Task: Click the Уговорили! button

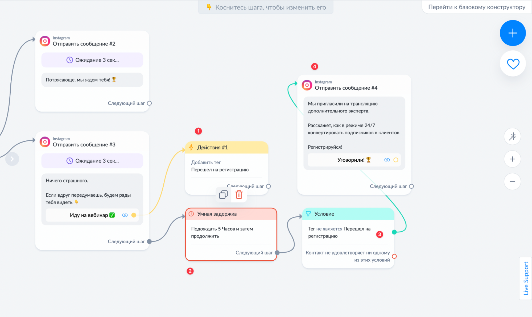Action: coord(354,160)
